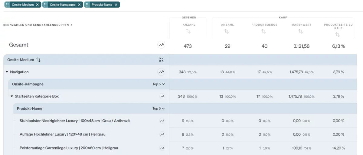
Task: Select Polsterauflage Gartenliege Luxury product row
Action: pyautogui.click(x=69, y=148)
